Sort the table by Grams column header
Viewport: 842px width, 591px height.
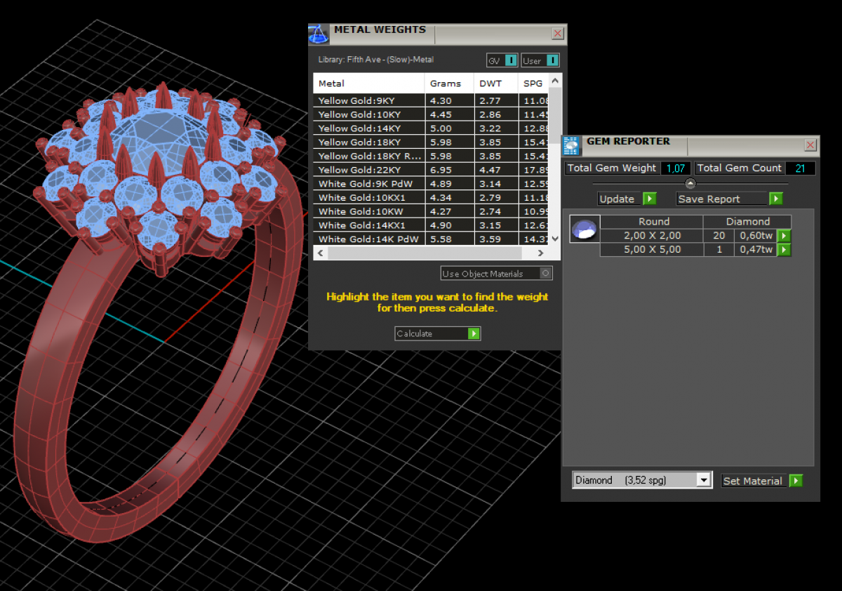tap(446, 84)
